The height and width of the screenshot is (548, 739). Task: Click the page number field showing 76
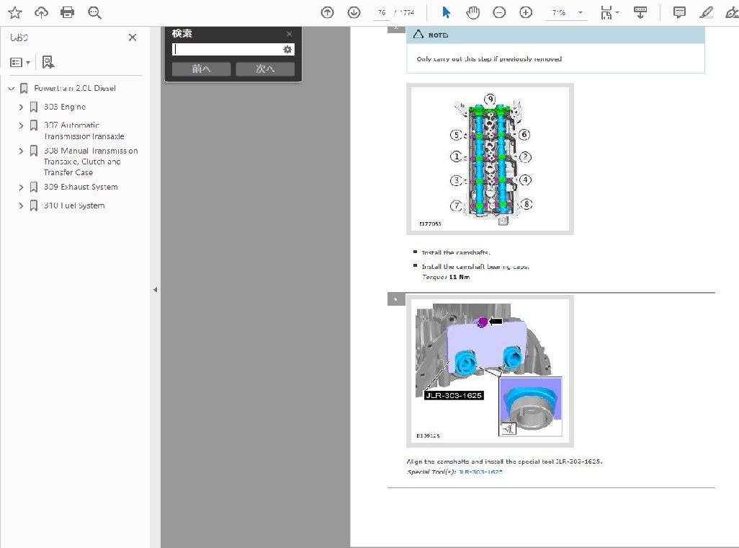click(382, 13)
